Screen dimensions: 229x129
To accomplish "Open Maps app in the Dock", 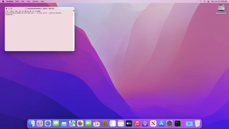I will 72,123.
